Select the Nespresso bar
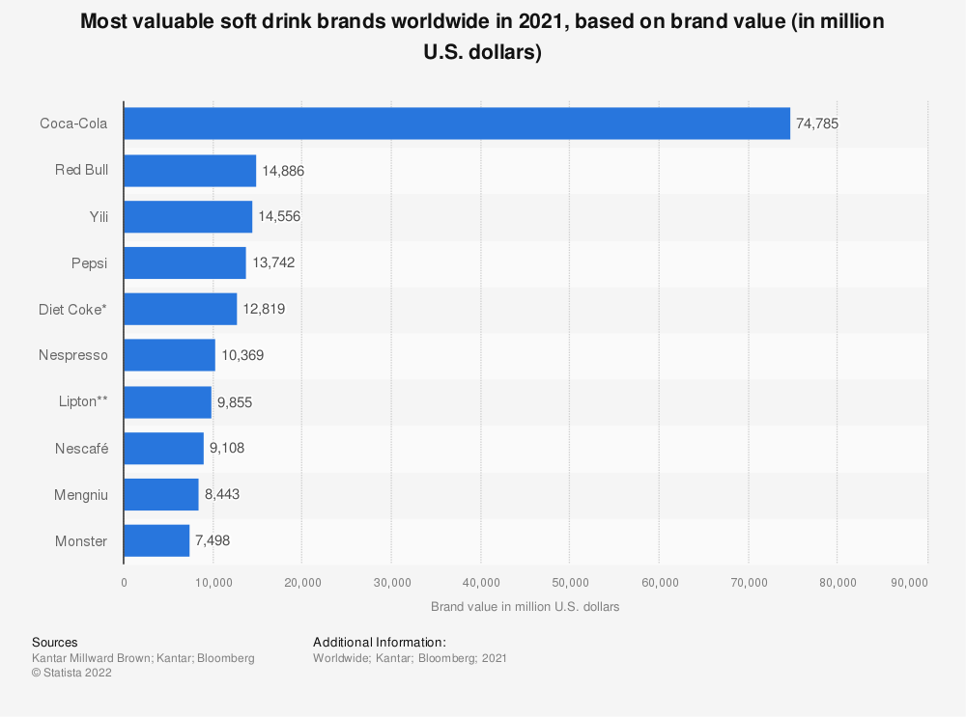 pyautogui.click(x=170, y=355)
